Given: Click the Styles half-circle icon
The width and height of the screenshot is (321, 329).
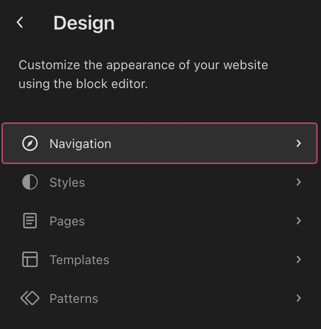Looking at the screenshot, I should tap(30, 182).
